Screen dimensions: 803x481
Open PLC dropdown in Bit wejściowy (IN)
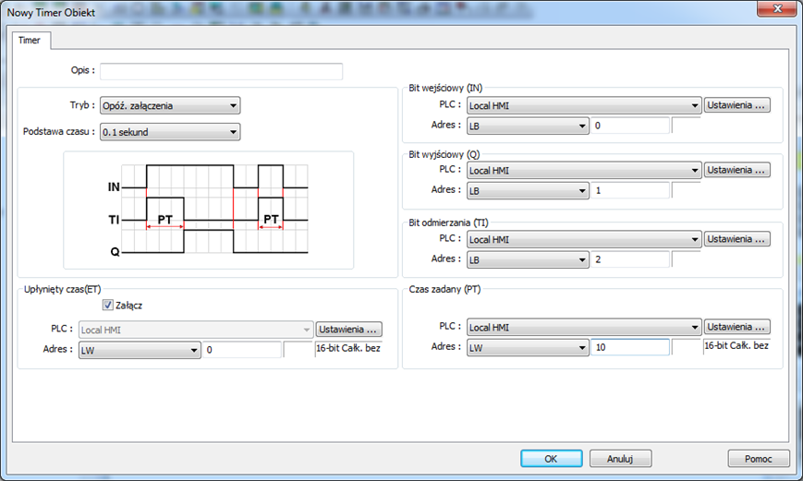tap(584, 105)
